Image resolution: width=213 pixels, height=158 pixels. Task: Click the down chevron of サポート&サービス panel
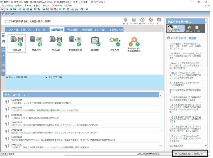click(206, 146)
